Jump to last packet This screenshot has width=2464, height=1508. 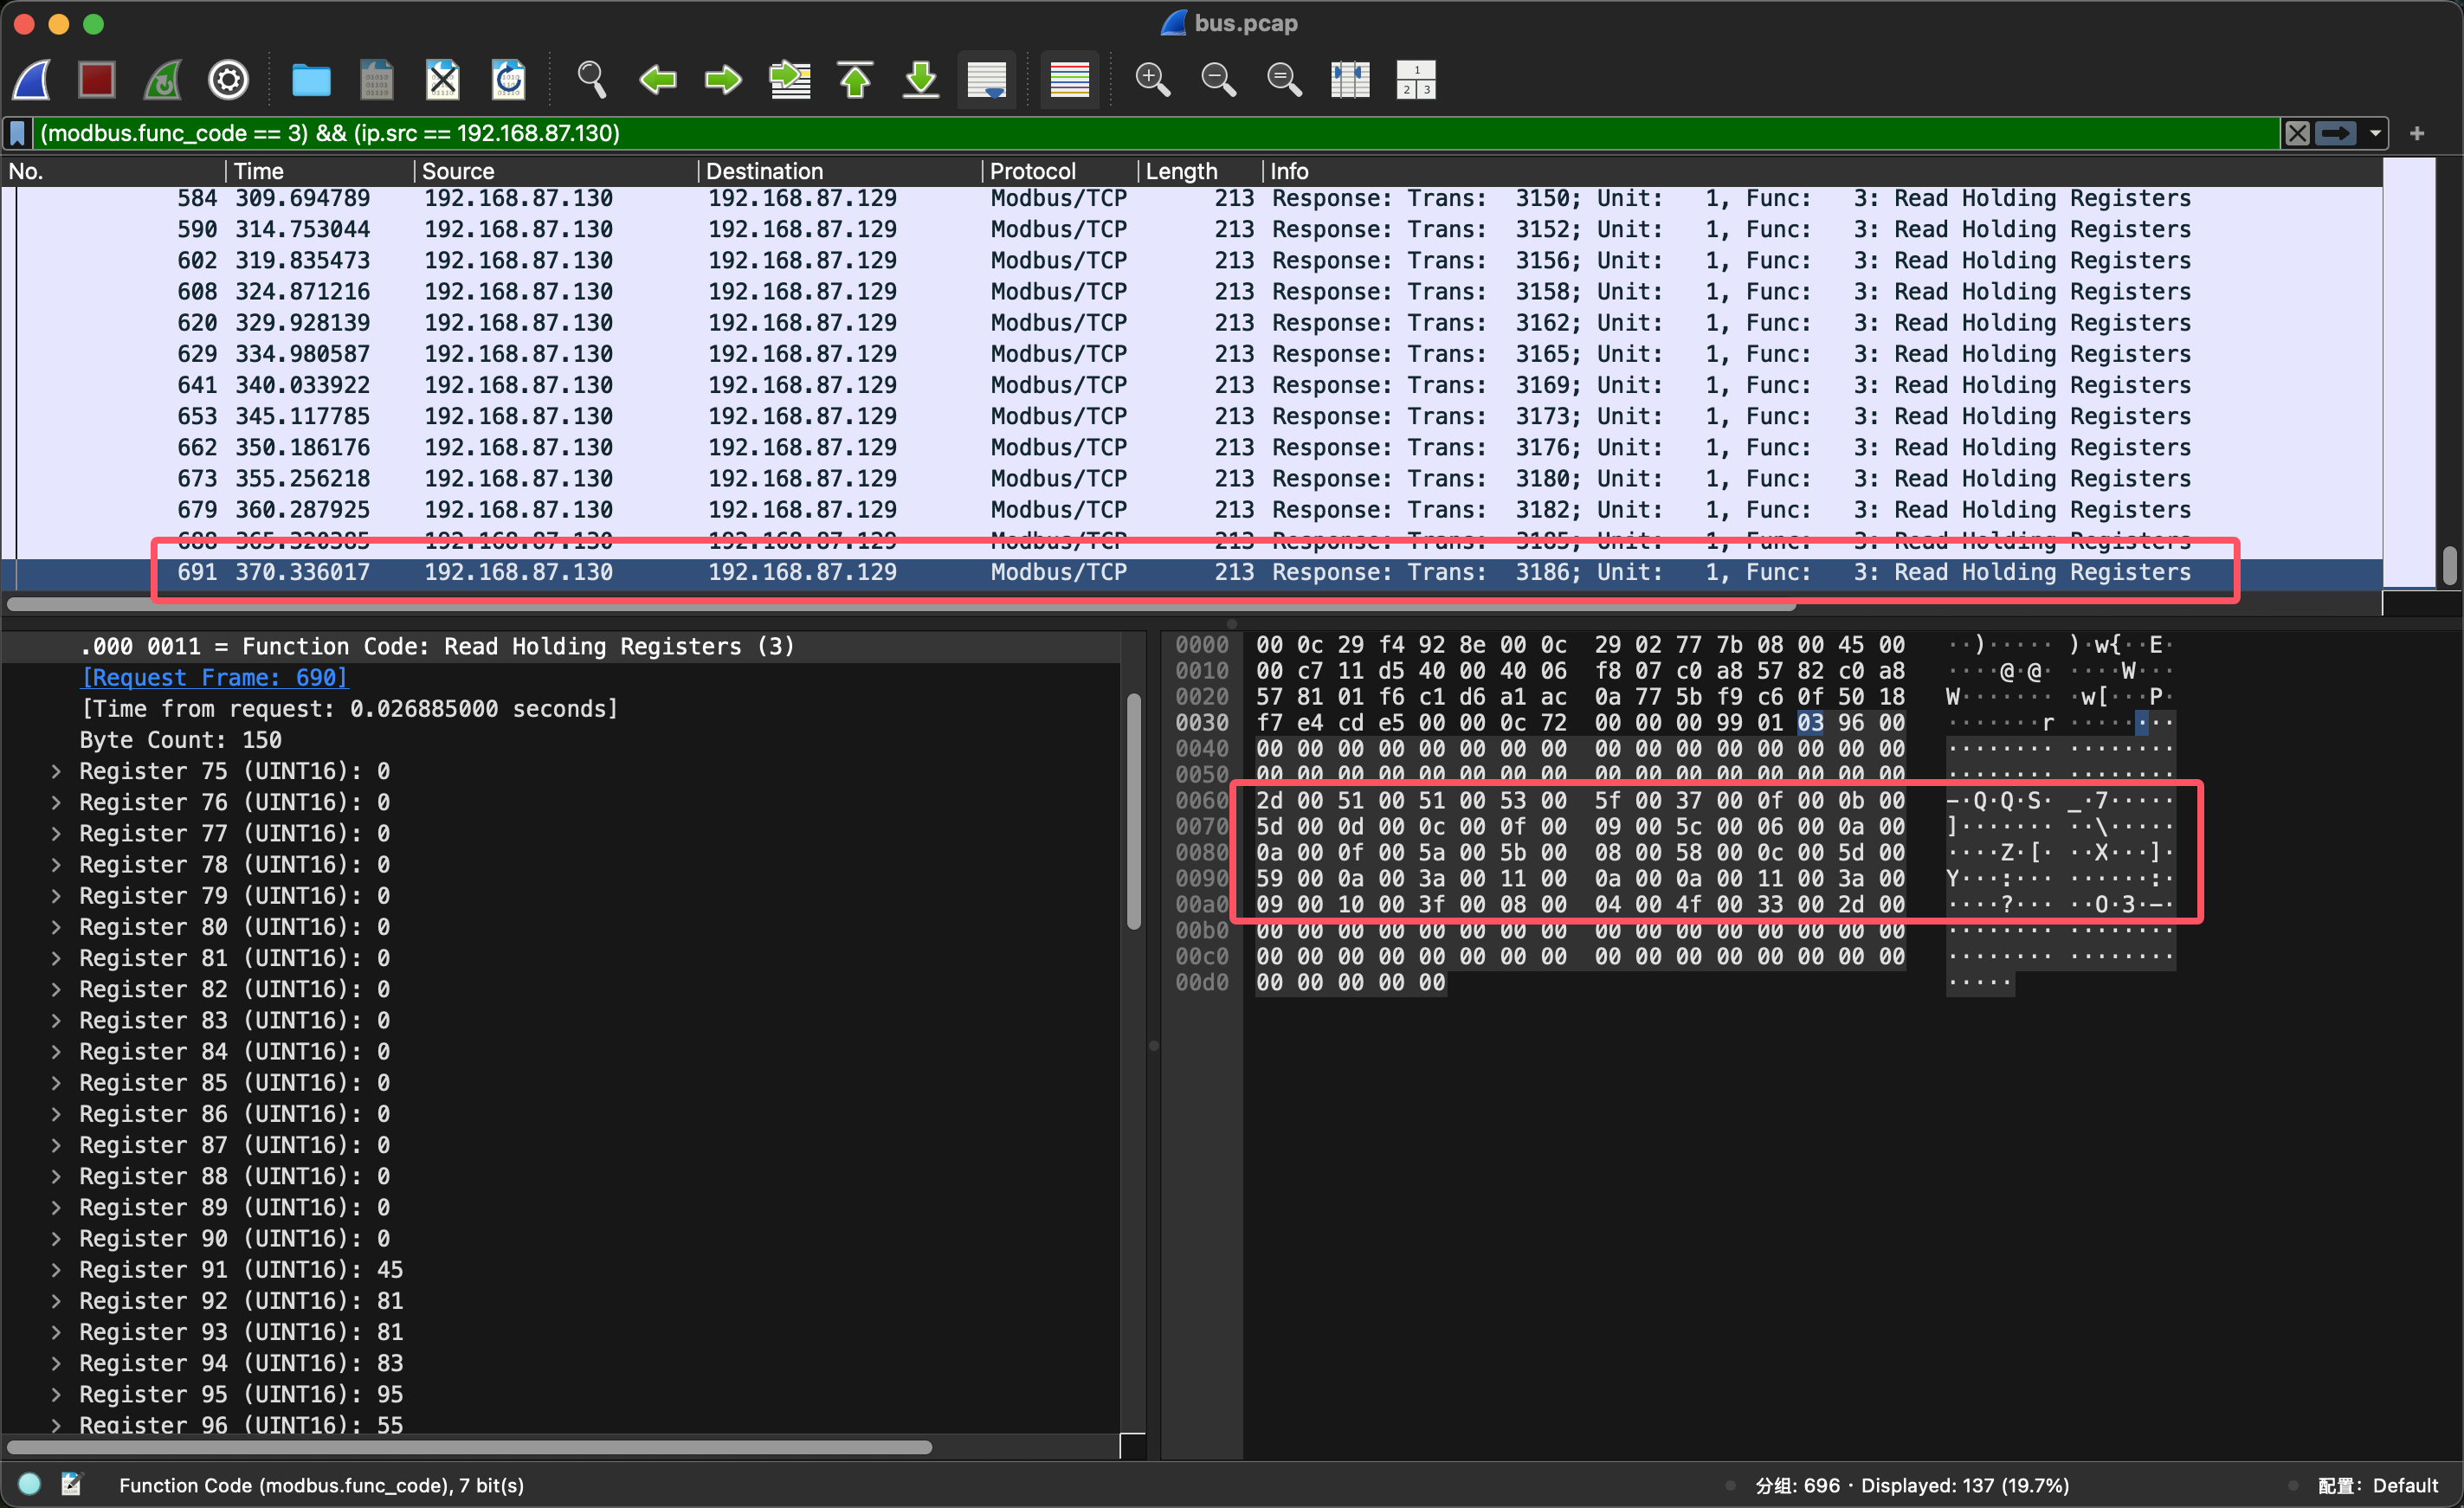tap(920, 80)
